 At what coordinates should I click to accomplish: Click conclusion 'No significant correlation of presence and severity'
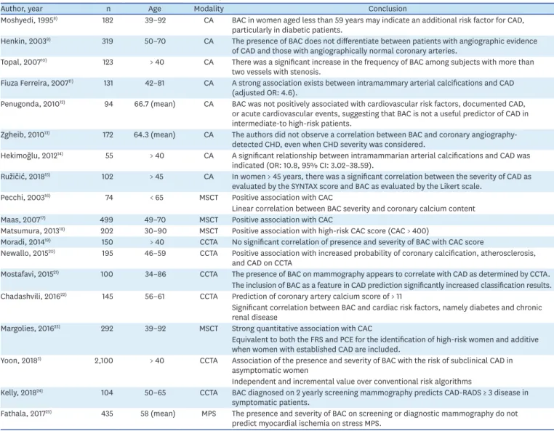pyautogui.click(x=358, y=242)
